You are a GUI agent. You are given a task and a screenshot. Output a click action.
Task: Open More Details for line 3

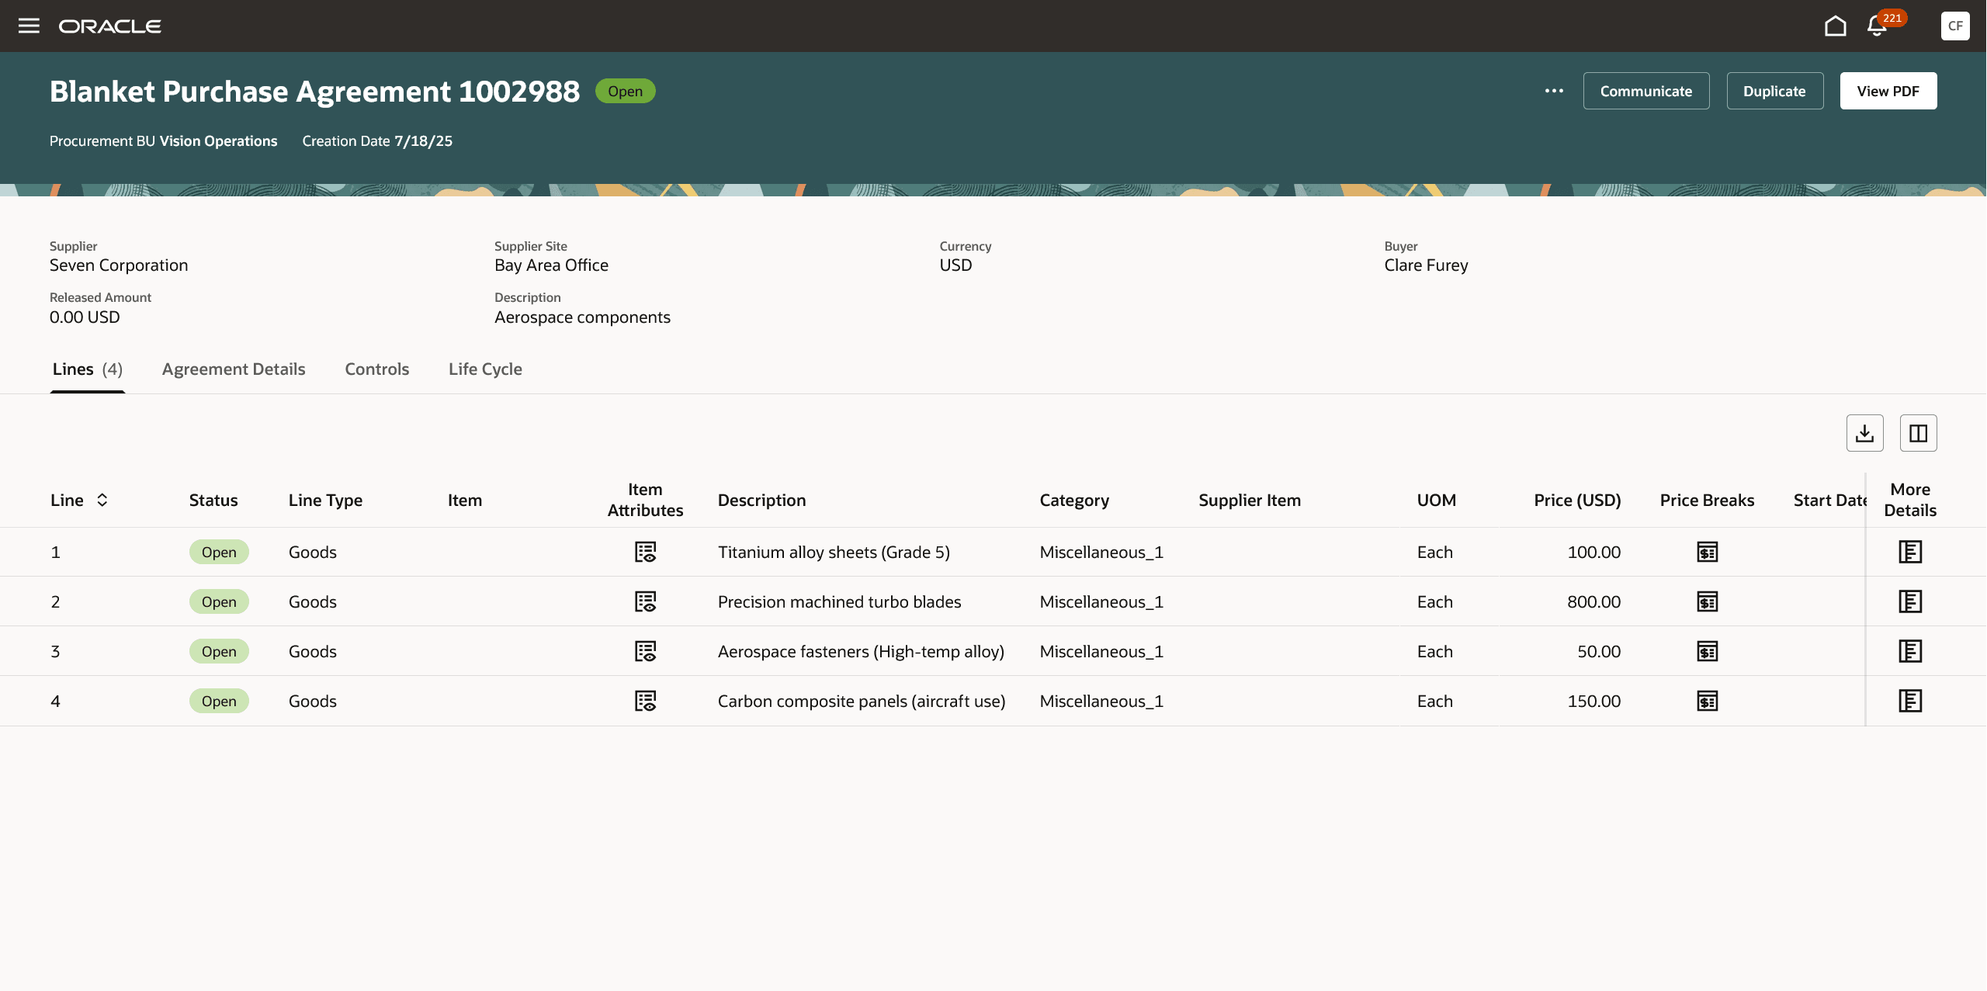(1909, 651)
